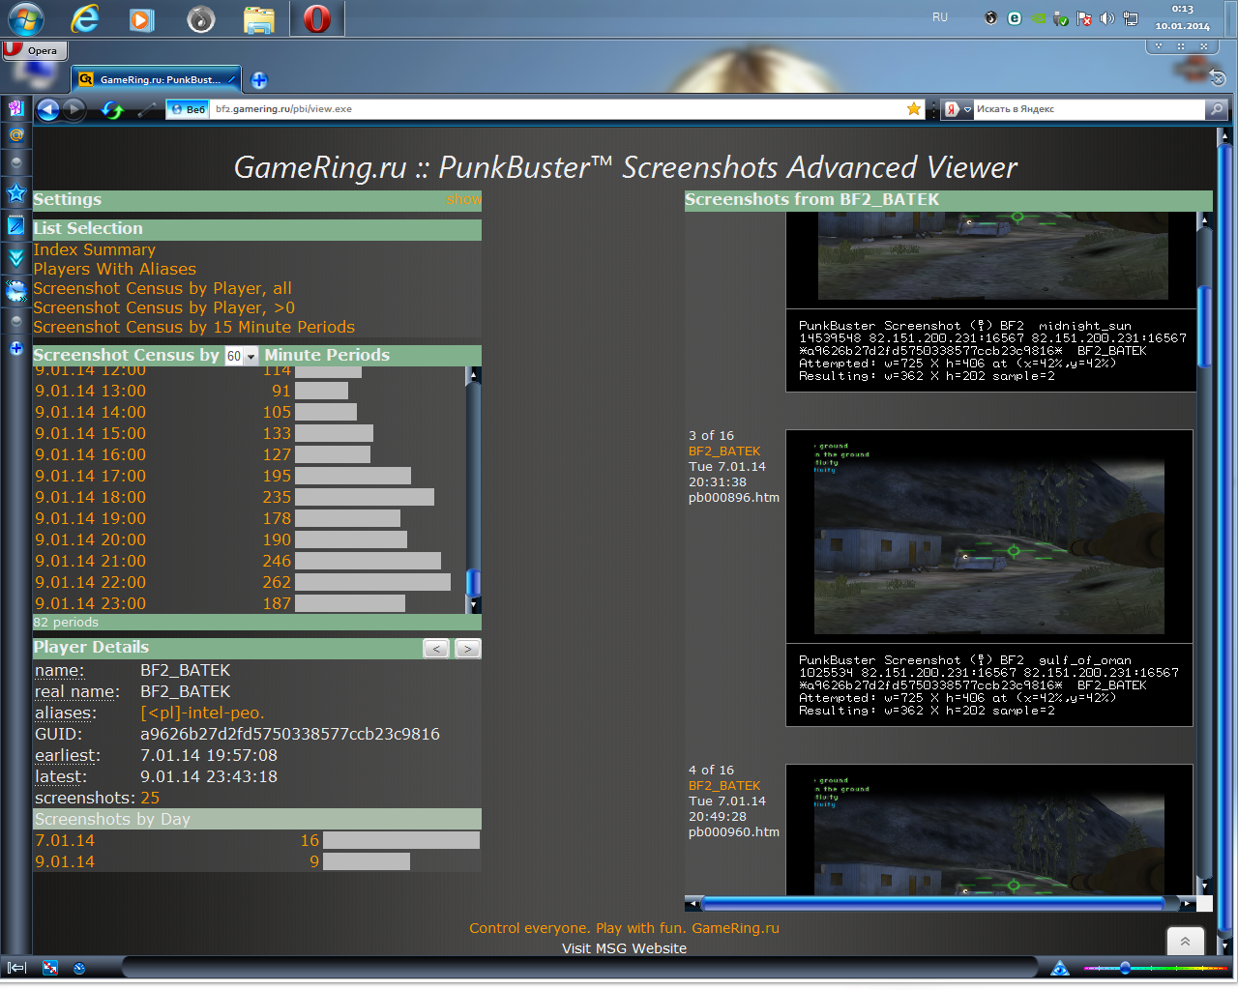Open a new tab with plus icon
Image resolution: width=1238 pixels, height=990 pixels.
(259, 80)
